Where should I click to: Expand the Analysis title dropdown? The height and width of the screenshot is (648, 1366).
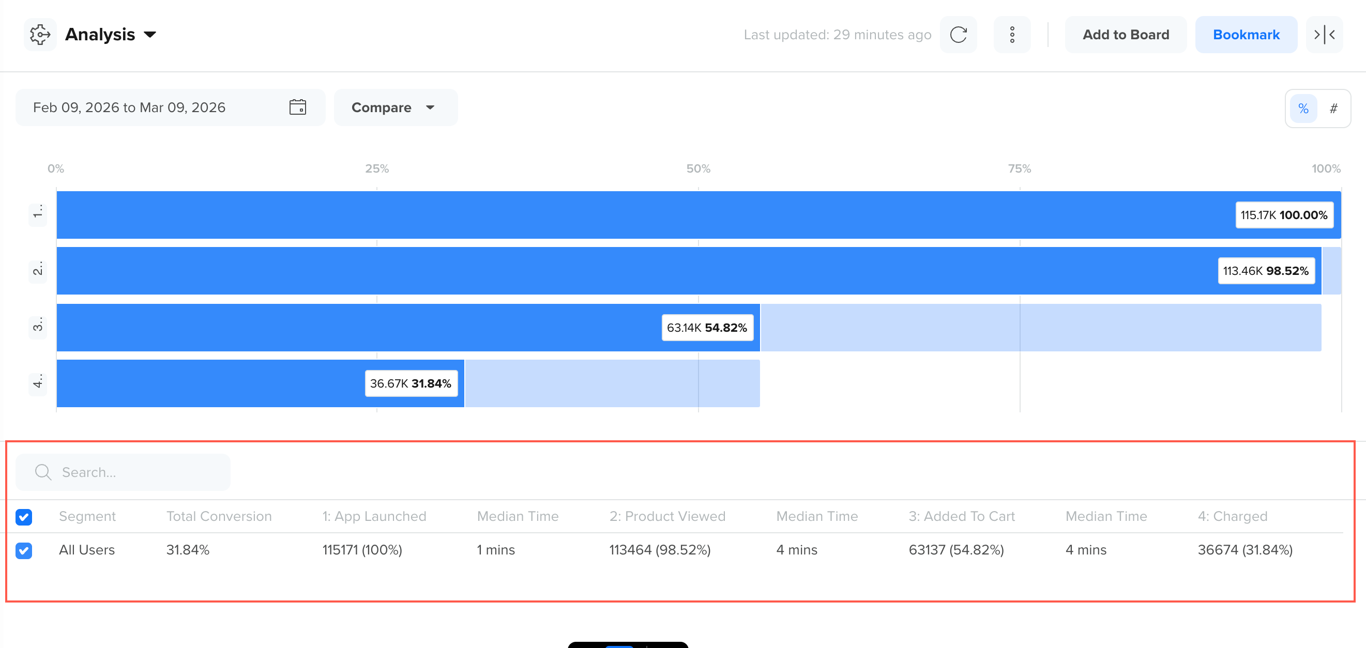pos(150,35)
